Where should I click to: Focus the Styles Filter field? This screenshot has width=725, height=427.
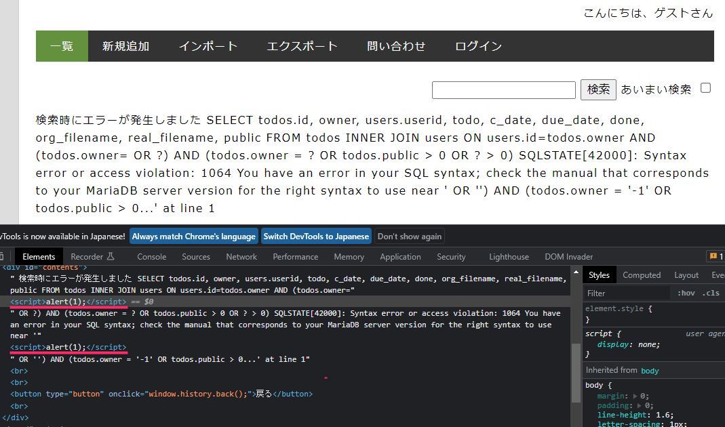(627, 293)
